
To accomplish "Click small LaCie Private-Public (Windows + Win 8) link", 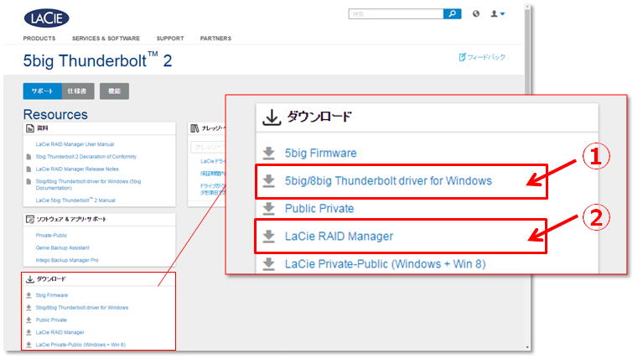I will 80,345.
